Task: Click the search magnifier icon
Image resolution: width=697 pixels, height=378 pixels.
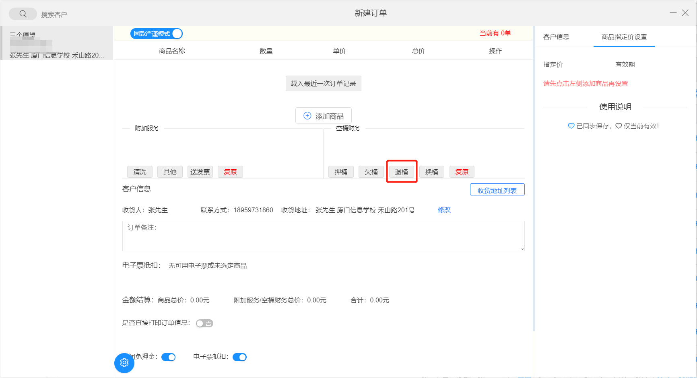Action: (x=23, y=14)
